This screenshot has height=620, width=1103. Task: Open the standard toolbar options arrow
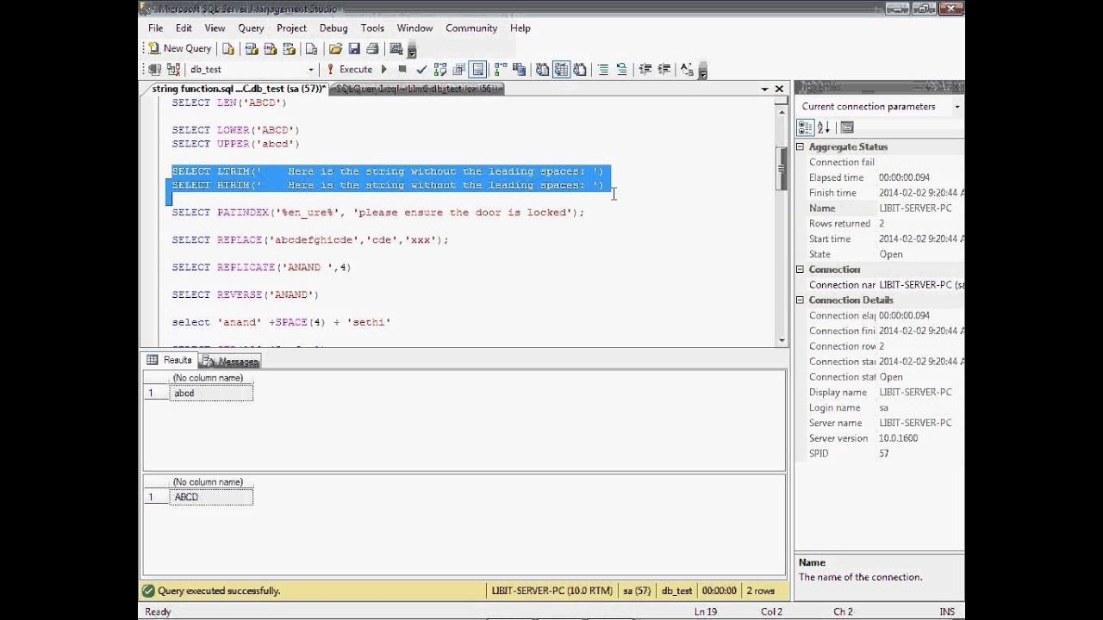pyautogui.click(x=412, y=49)
